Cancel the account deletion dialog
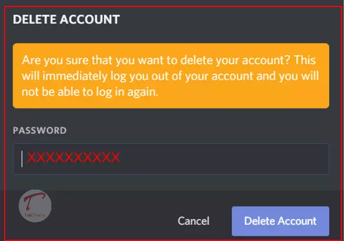The width and height of the screenshot is (345, 241). pos(193,221)
